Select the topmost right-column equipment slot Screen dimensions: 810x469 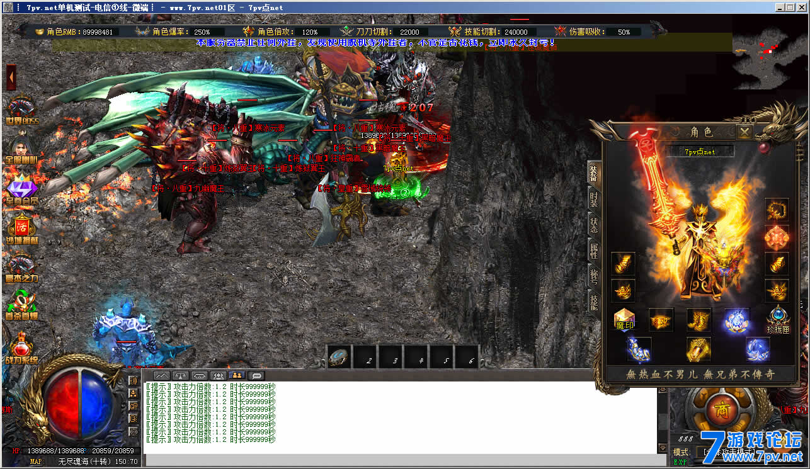pyautogui.click(x=777, y=210)
